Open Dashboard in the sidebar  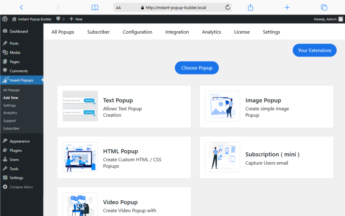click(x=19, y=31)
